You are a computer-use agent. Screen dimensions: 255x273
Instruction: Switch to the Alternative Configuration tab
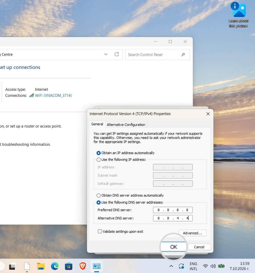(x=126, y=125)
